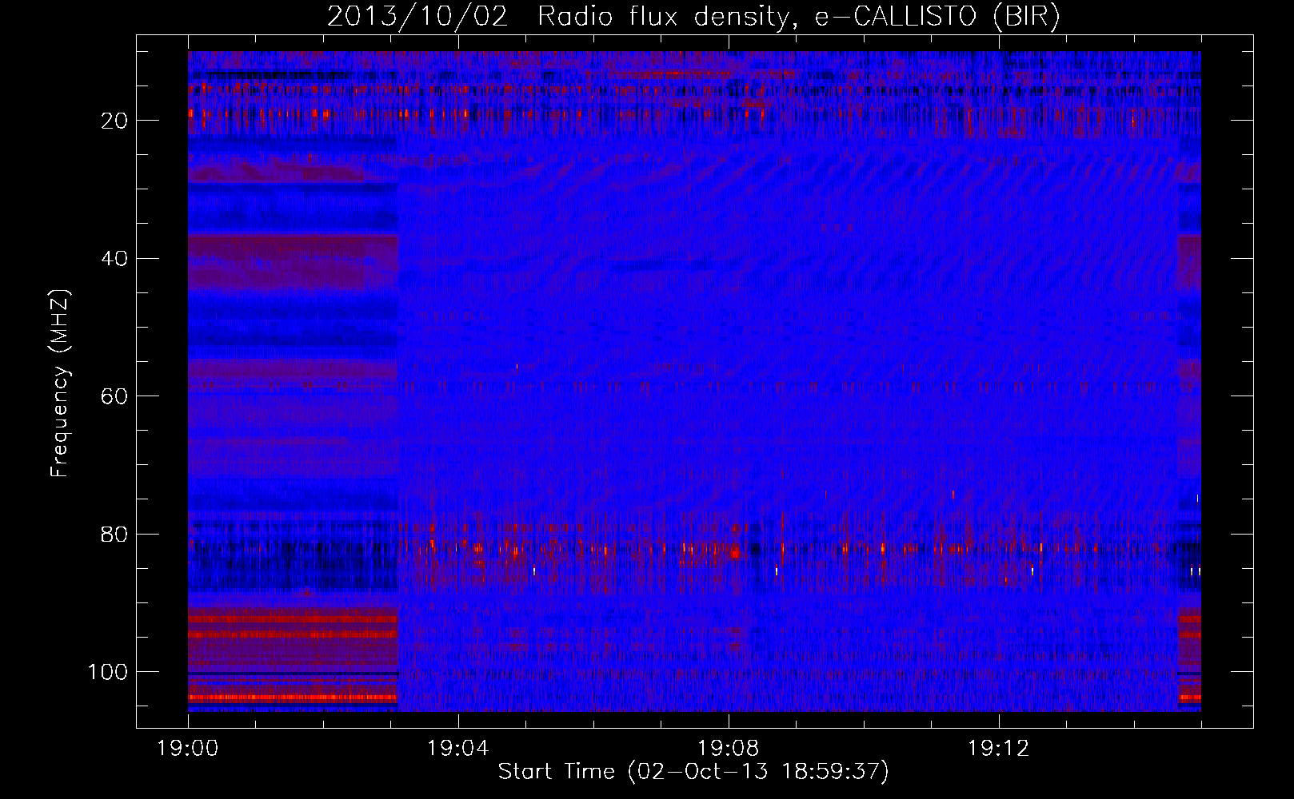Click the "Frequency (MHZ)" axis label
Screen dimensions: 1294x799
(x=60, y=384)
